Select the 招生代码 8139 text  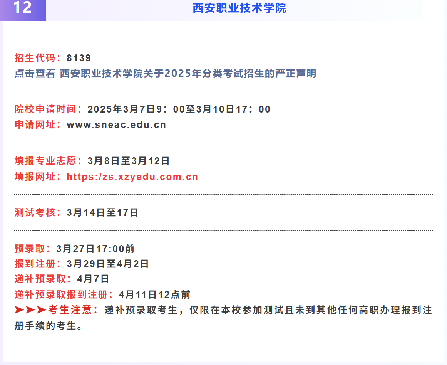click(x=52, y=58)
